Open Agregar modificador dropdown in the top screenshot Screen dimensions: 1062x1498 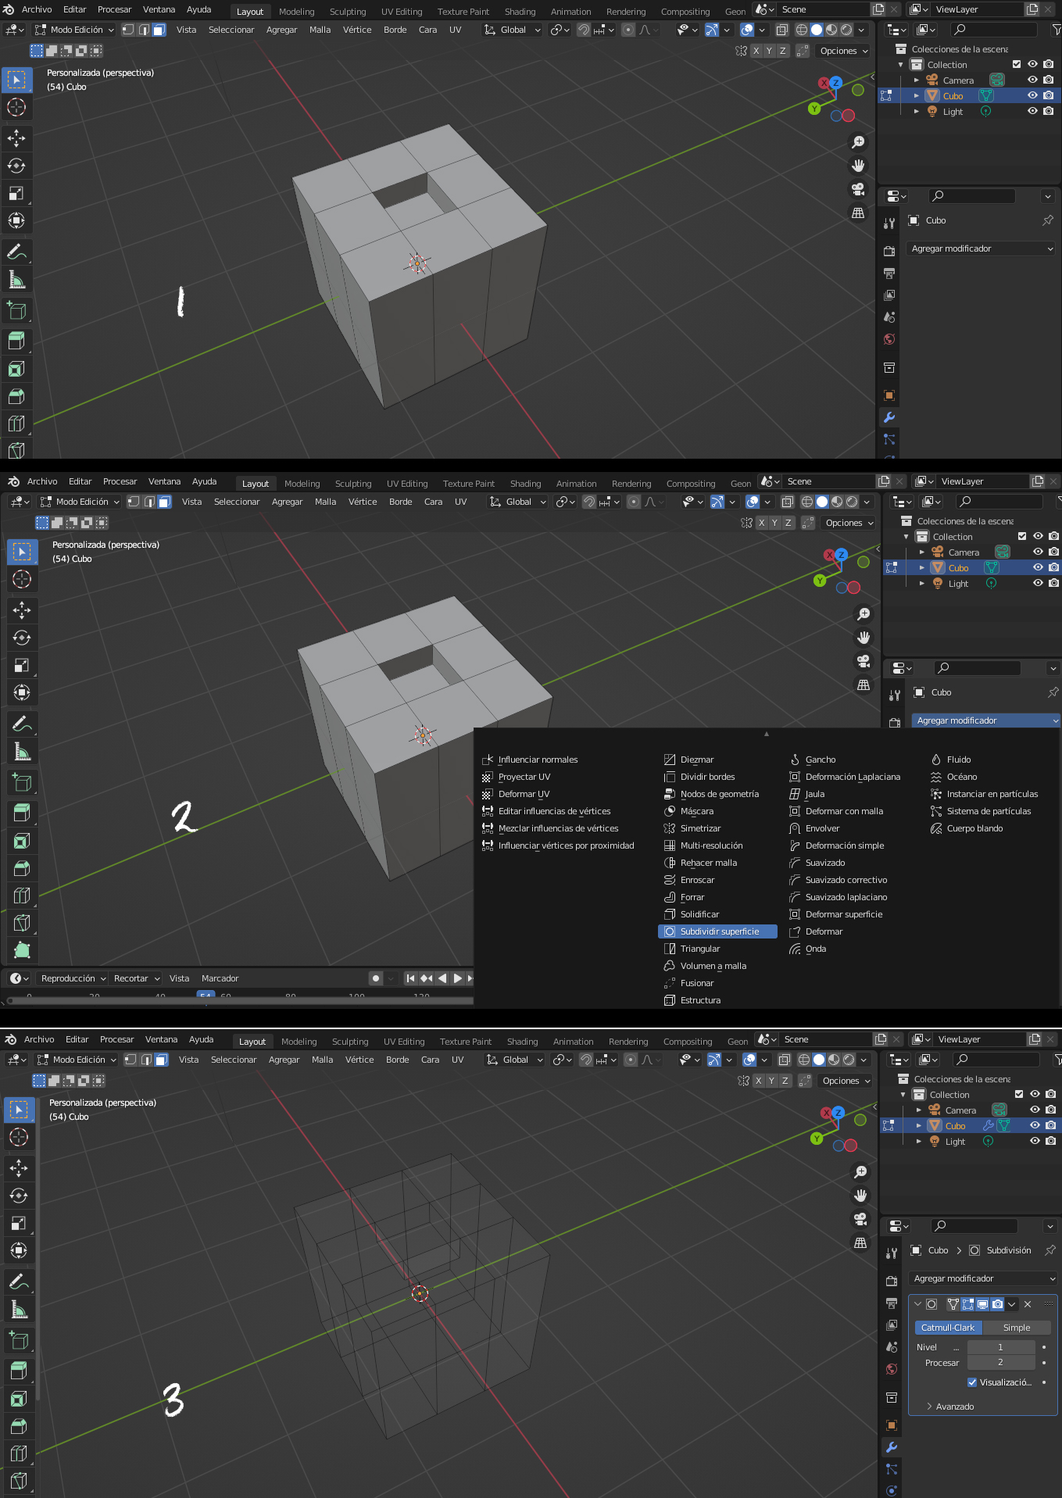[982, 248]
